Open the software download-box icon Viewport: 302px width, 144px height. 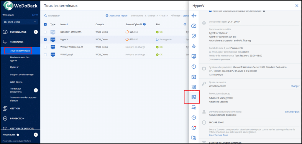193,77
